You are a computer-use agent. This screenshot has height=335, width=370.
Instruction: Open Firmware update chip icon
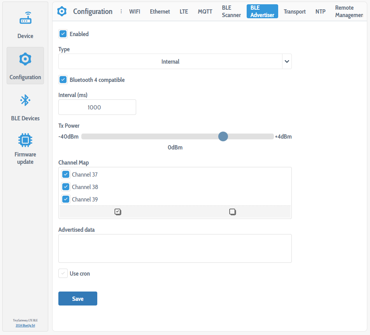pos(25,140)
